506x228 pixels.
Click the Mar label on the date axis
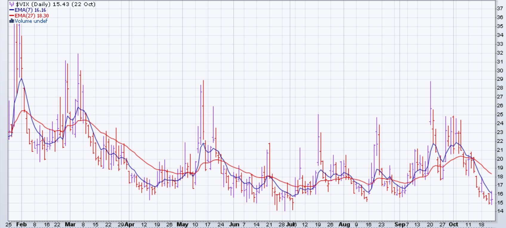(x=70, y=224)
